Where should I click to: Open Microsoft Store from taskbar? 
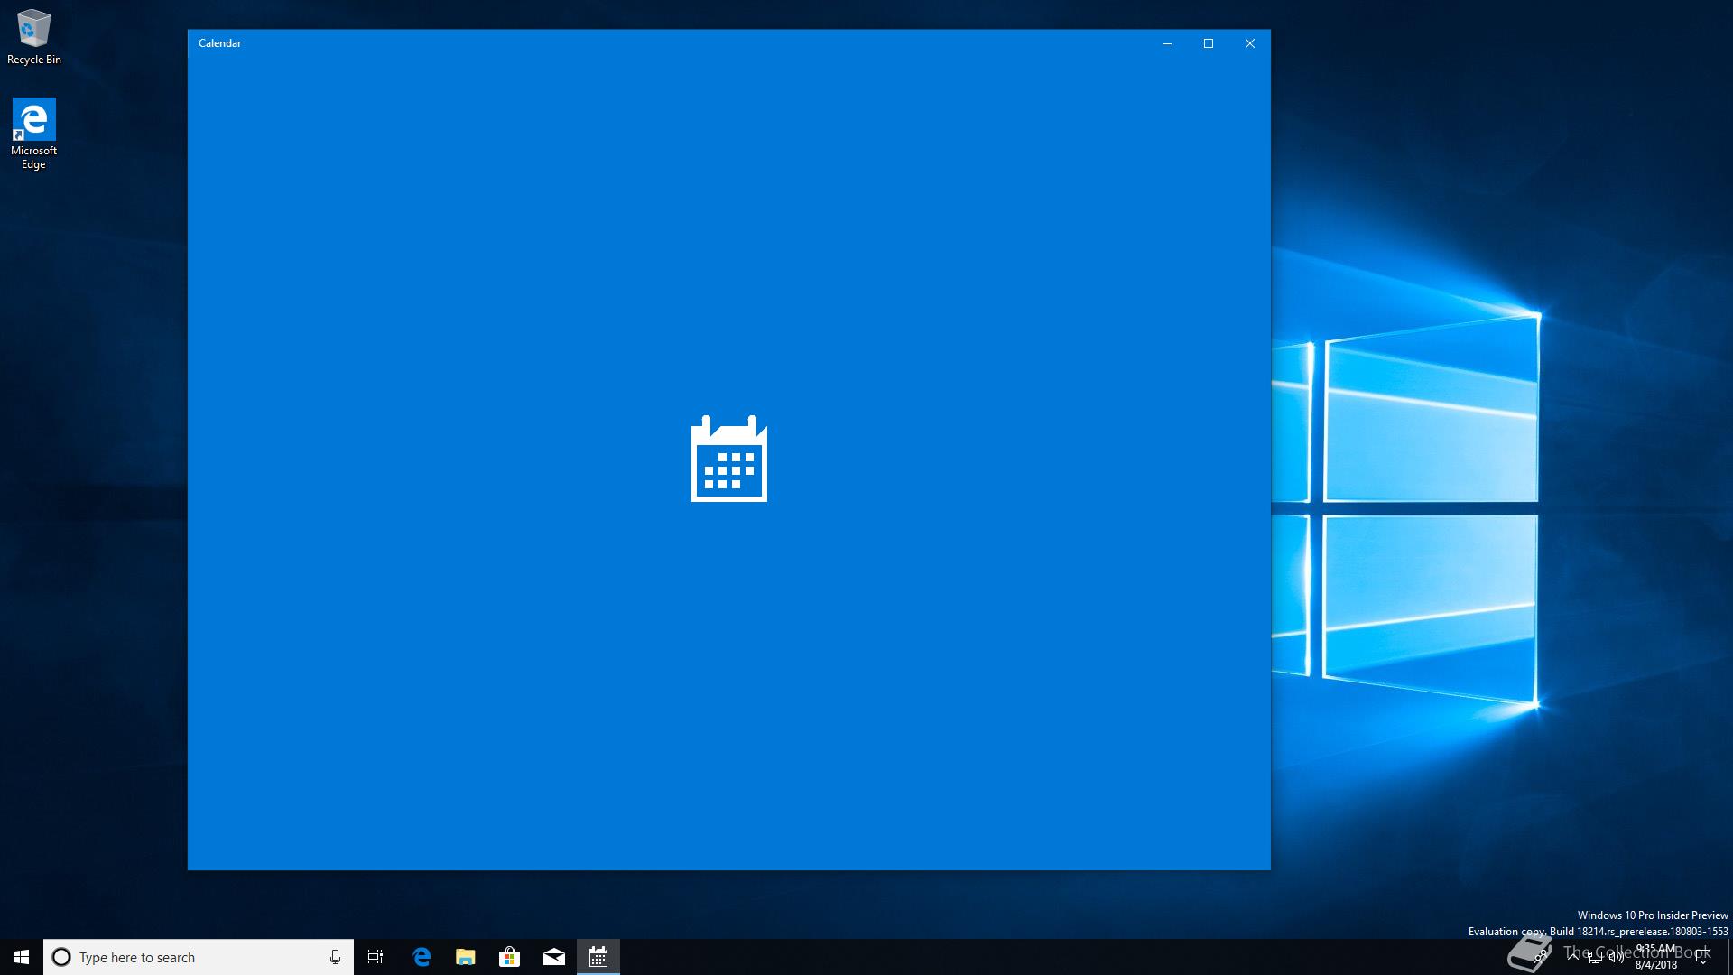click(x=510, y=957)
